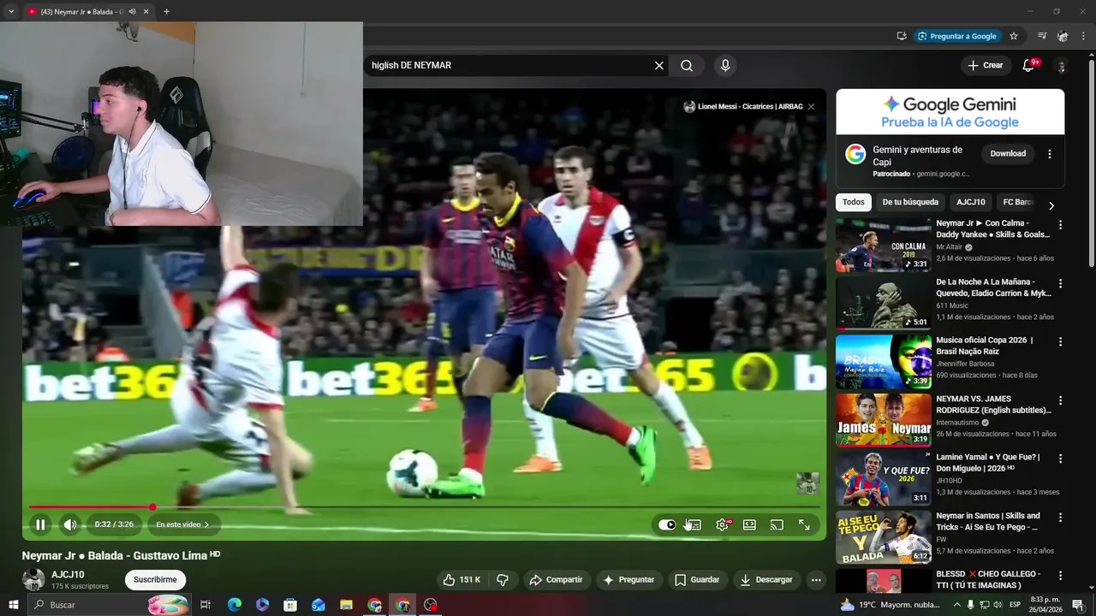1096x616 pixels.
Task: Mute the tab via its speaker icon
Action: tap(132, 12)
